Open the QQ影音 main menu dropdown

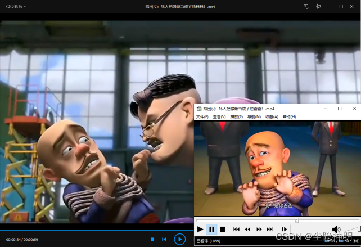16,6
